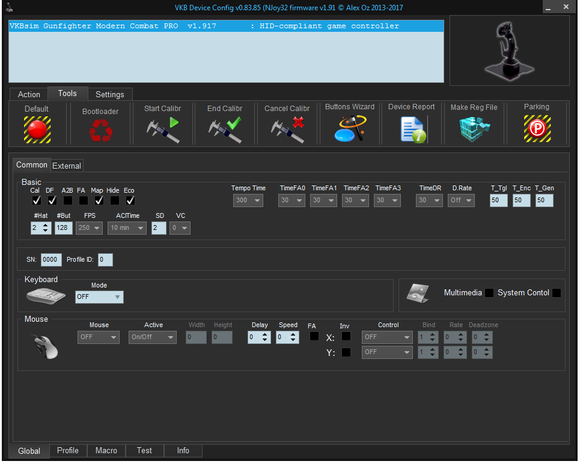Toggle the Cal checkbox
The height and width of the screenshot is (464, 583).
[x=36, y=201]
